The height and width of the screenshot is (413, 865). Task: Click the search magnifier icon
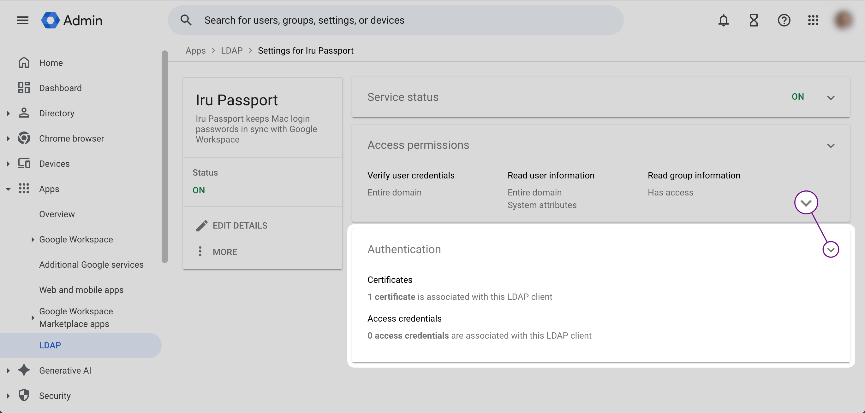click(186, 20)
